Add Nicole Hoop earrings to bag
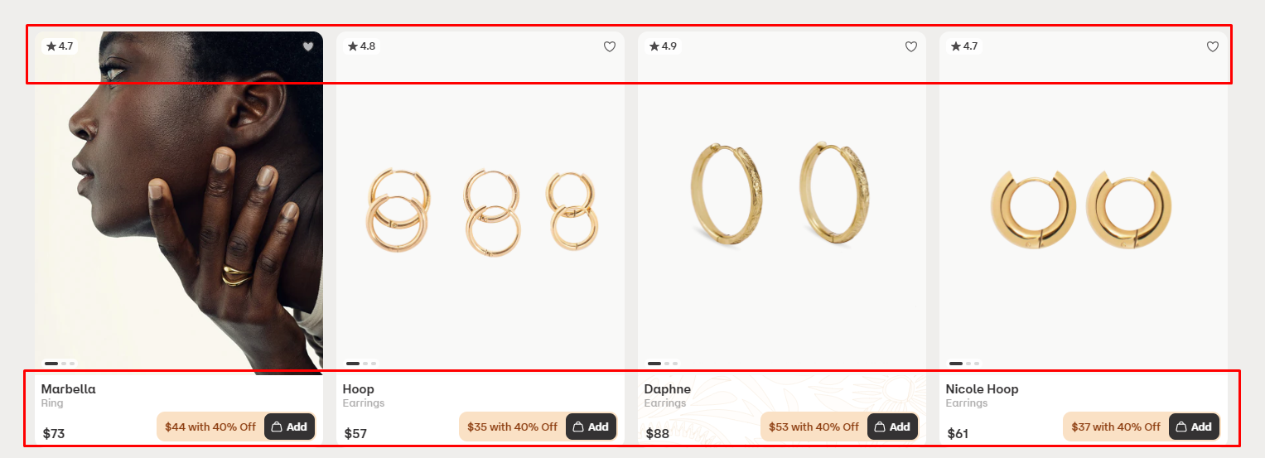Image resolution: width=1265 pixels, height=458 pixels. click(1195, 427)
